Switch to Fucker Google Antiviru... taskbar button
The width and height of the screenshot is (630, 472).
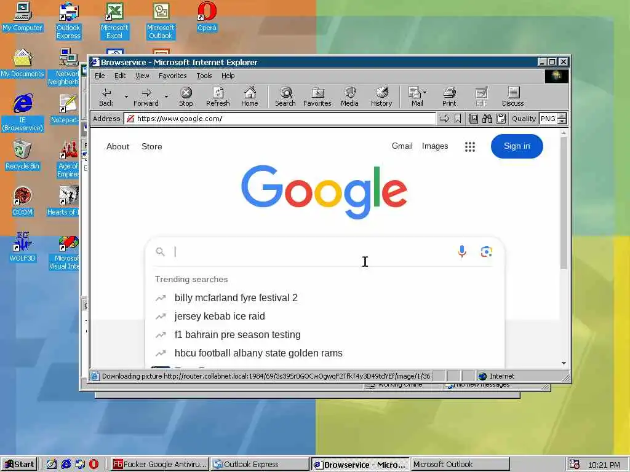pyautogui.click(x=160, y=465)
